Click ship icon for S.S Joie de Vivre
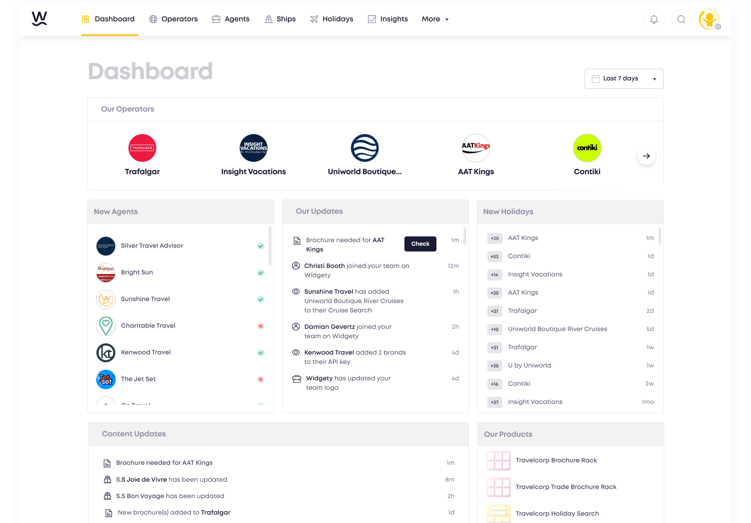This screenshot has width=751, height=523. (x=107, y=479)
